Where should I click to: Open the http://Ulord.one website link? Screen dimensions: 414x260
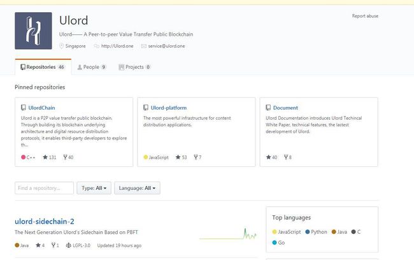coord(117,46)
